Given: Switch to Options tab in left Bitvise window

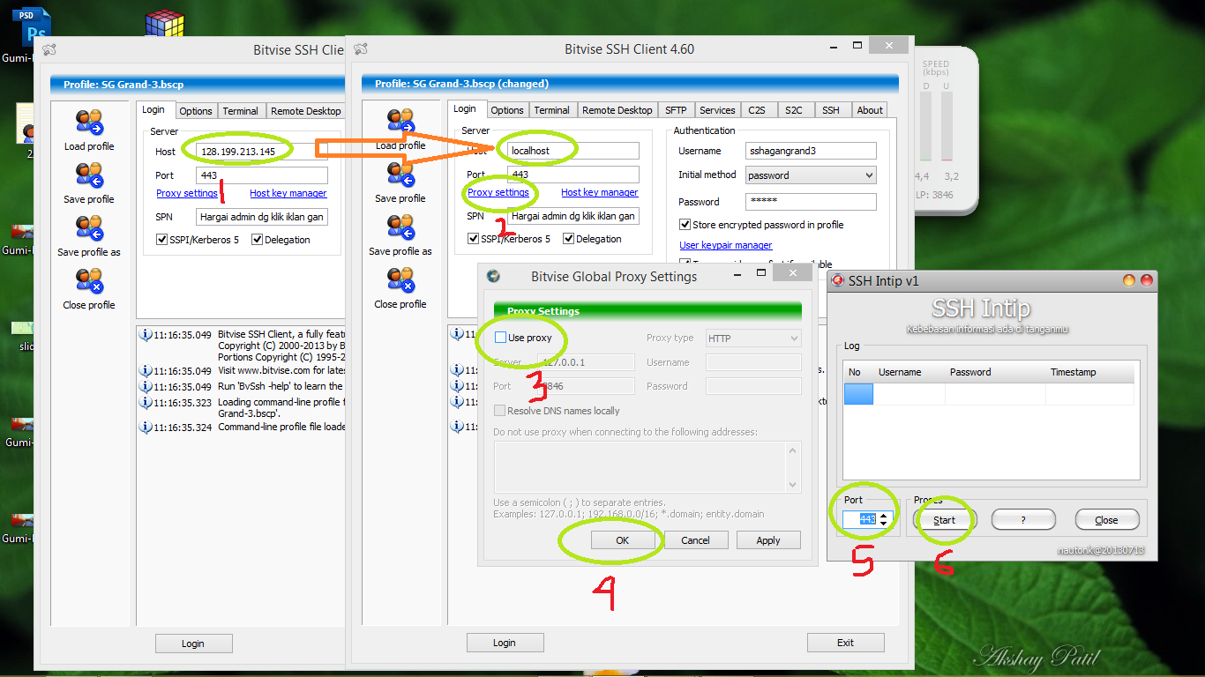Looking at the screenshot, I should click(x=196, y=111).
